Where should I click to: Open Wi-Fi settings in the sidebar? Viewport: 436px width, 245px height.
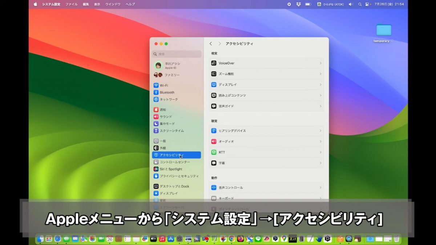177,85
